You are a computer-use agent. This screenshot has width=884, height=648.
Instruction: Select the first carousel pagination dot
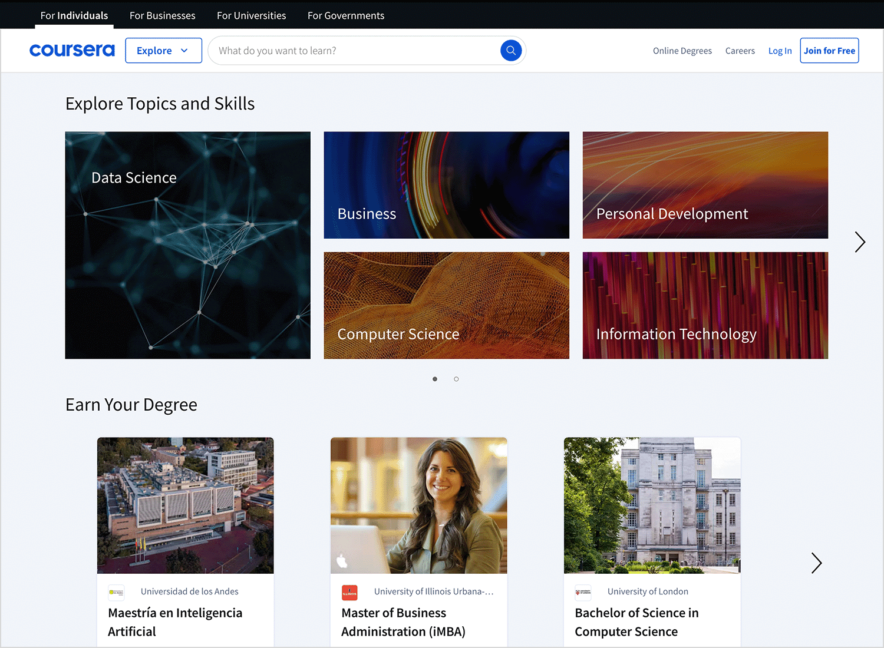435,379
